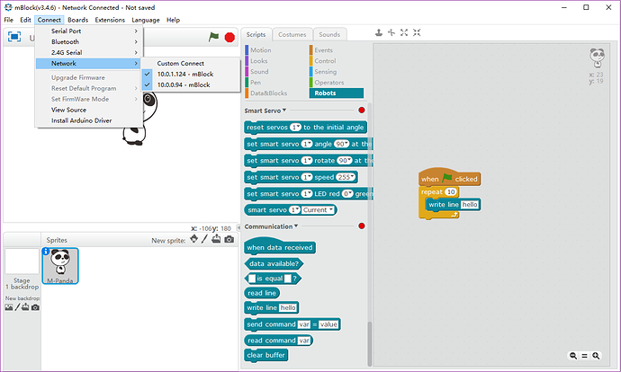New sprite from camera icon

pos(229,239)
